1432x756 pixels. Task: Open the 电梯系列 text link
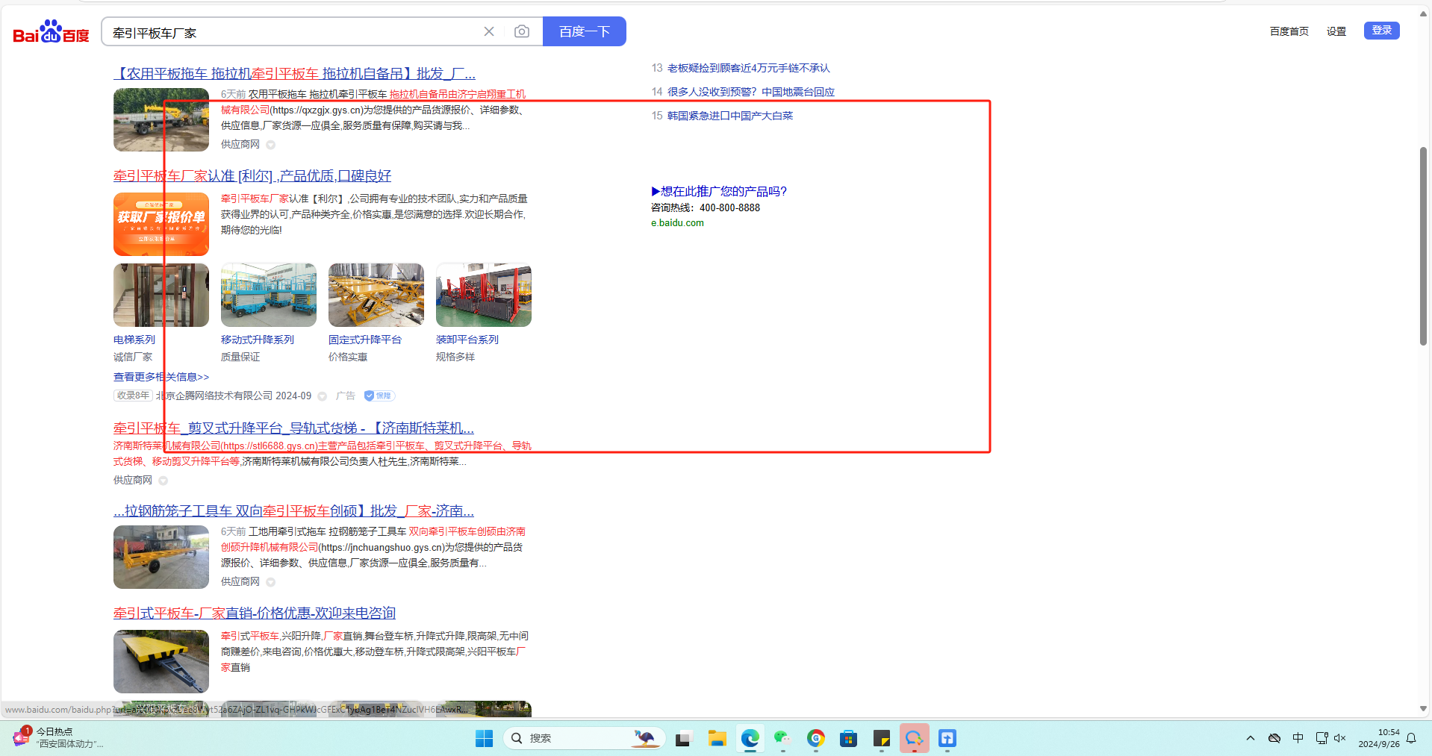coord(134,340)
